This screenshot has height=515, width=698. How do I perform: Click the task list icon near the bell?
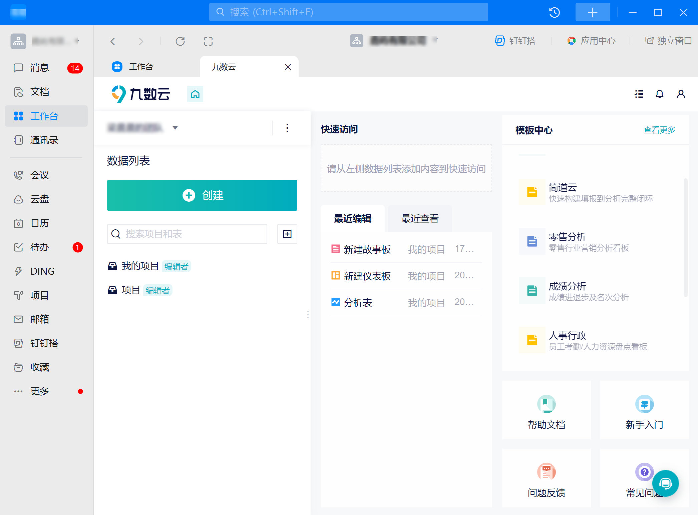click(638, 94)
